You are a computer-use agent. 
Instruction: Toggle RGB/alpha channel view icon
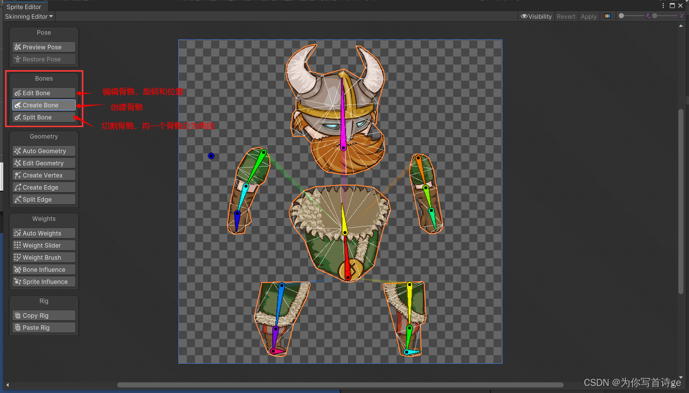coord(607,16)
